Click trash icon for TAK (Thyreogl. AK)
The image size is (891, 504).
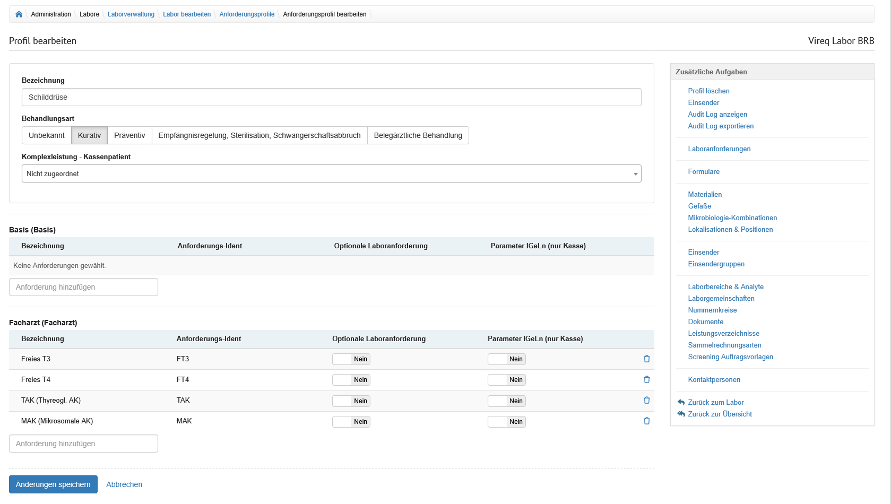pos(646,401)
